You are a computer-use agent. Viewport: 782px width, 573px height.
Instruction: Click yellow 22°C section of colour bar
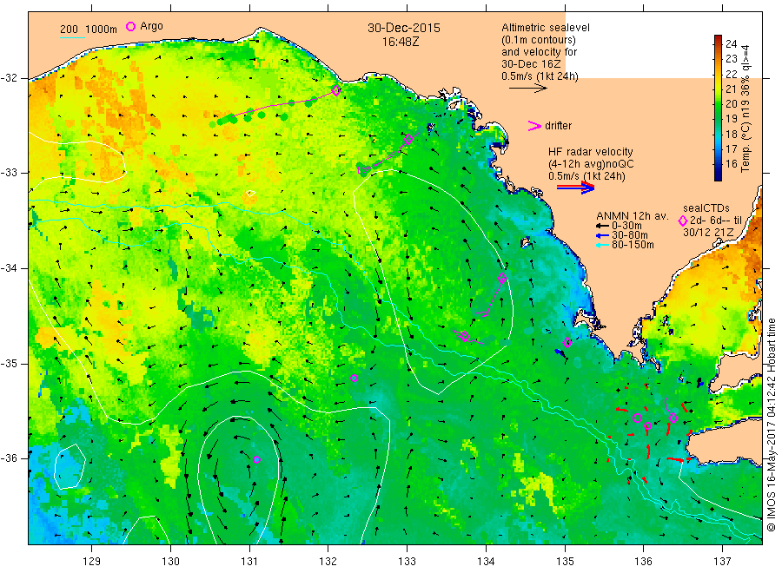718,75
